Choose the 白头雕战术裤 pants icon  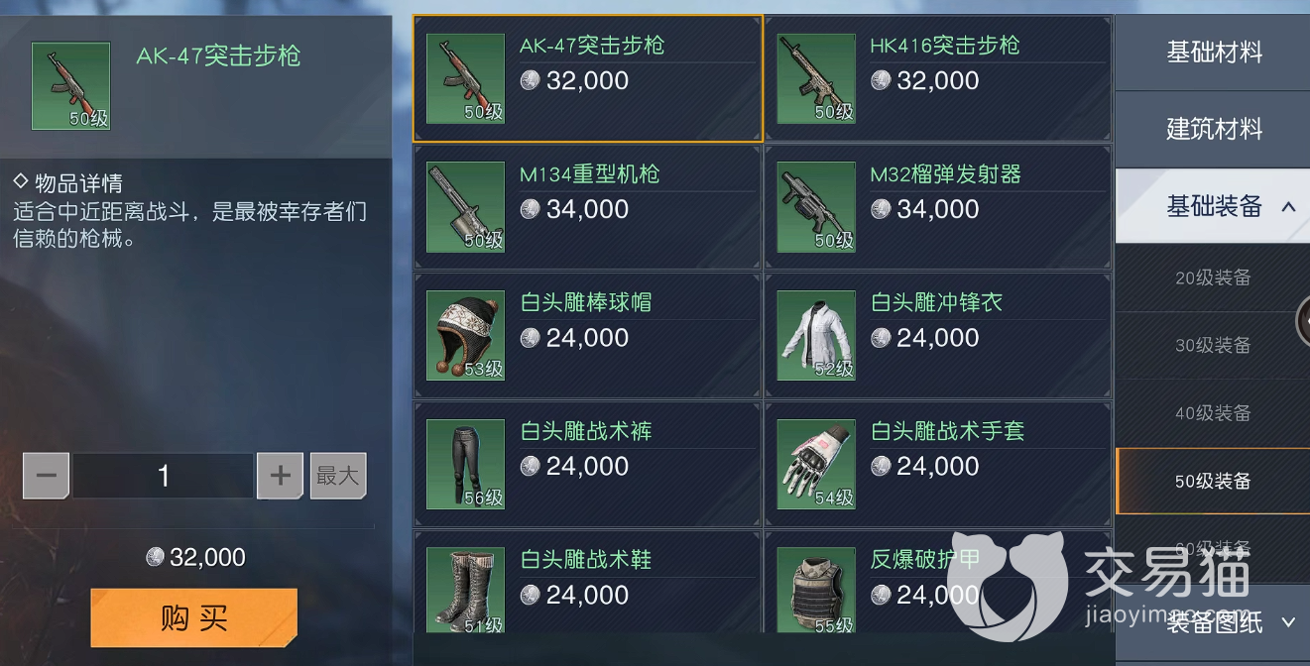tap(466, 464)
